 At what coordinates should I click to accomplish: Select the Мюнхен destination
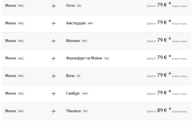pyautogui.click(x=73, y=41)
